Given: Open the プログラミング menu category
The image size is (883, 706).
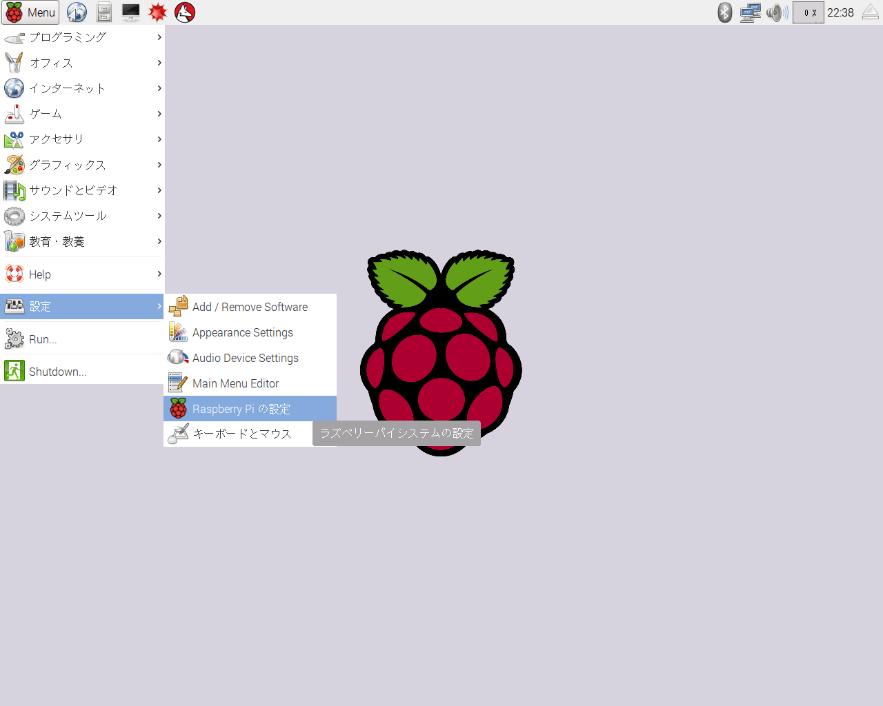Looking at the screenshot, I should click(82, 37).
